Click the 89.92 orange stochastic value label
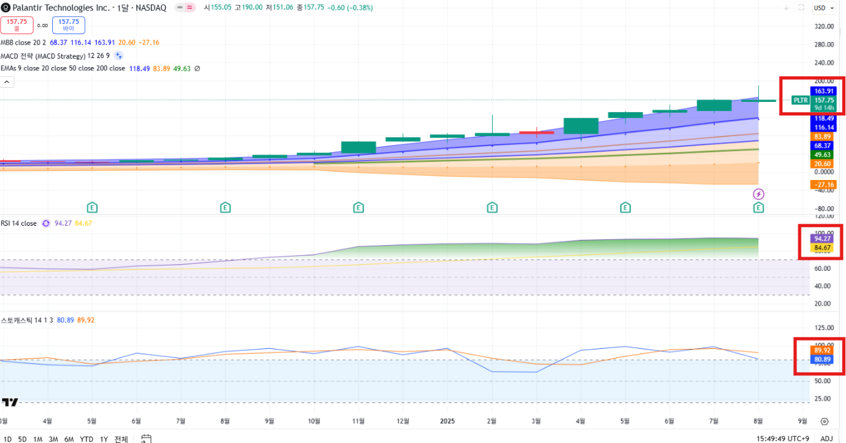This screenshot has width=846, height=443. [823, 350]
